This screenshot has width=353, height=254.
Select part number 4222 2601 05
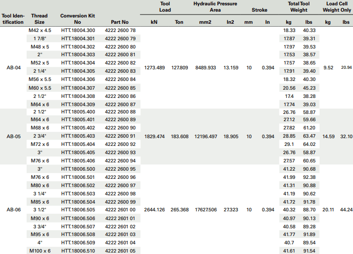coord(120,251)
